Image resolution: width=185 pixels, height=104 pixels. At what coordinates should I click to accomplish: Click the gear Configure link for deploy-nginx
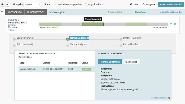coord(140,12)
